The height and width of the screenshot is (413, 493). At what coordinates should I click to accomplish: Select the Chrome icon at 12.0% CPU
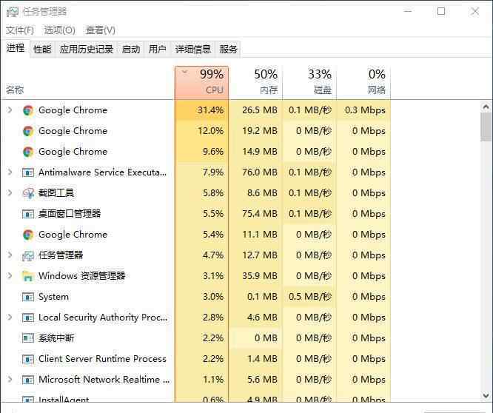click(28, 131)
